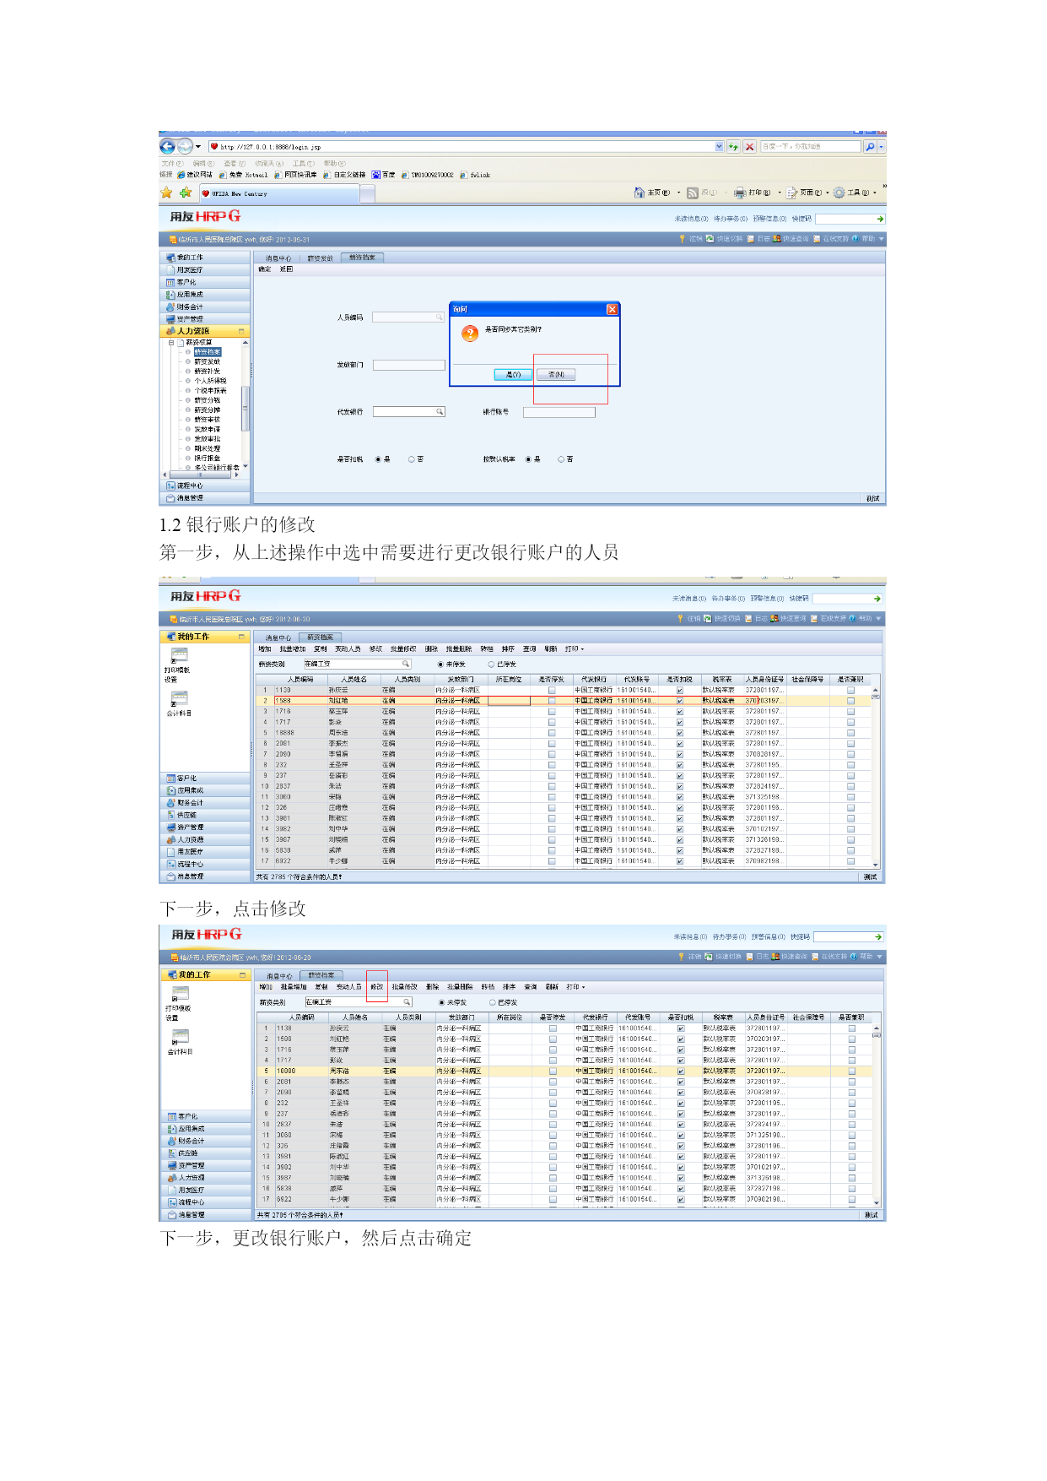1047x1481 pixels.
Task: Click 注销 key icon in bottom screenshot header
Action: (x=681, y=957)
